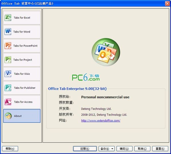The height and width of the screenshot is (154, 171).
Task: Click the PowerPoint icon in the sidebar
Action: pos(8,46)
